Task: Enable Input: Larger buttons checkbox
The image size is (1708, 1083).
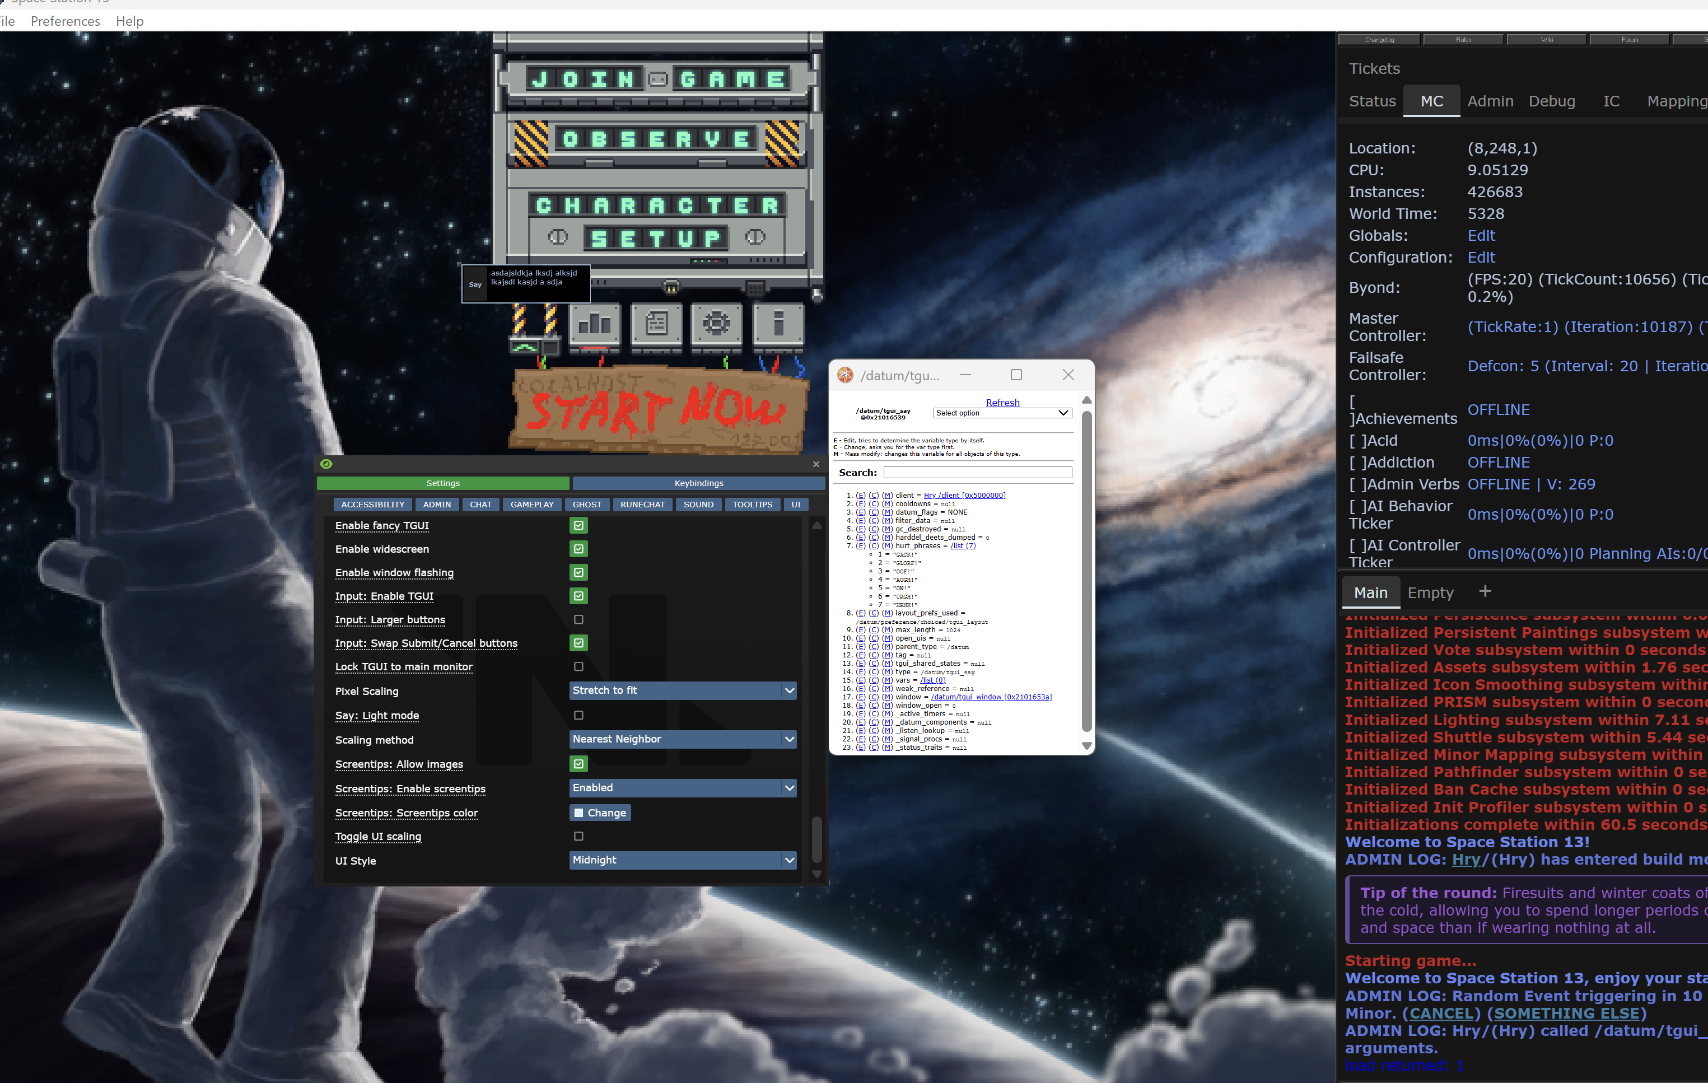Action: click(579, 619)
